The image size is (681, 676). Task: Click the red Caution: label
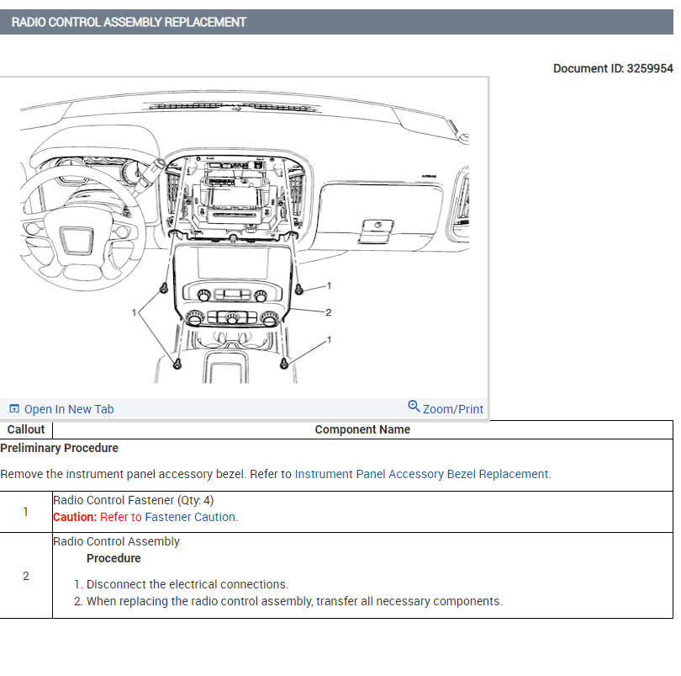(x=75, y=517)
